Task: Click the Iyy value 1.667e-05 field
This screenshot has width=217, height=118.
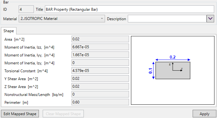Action: (100, 55)
